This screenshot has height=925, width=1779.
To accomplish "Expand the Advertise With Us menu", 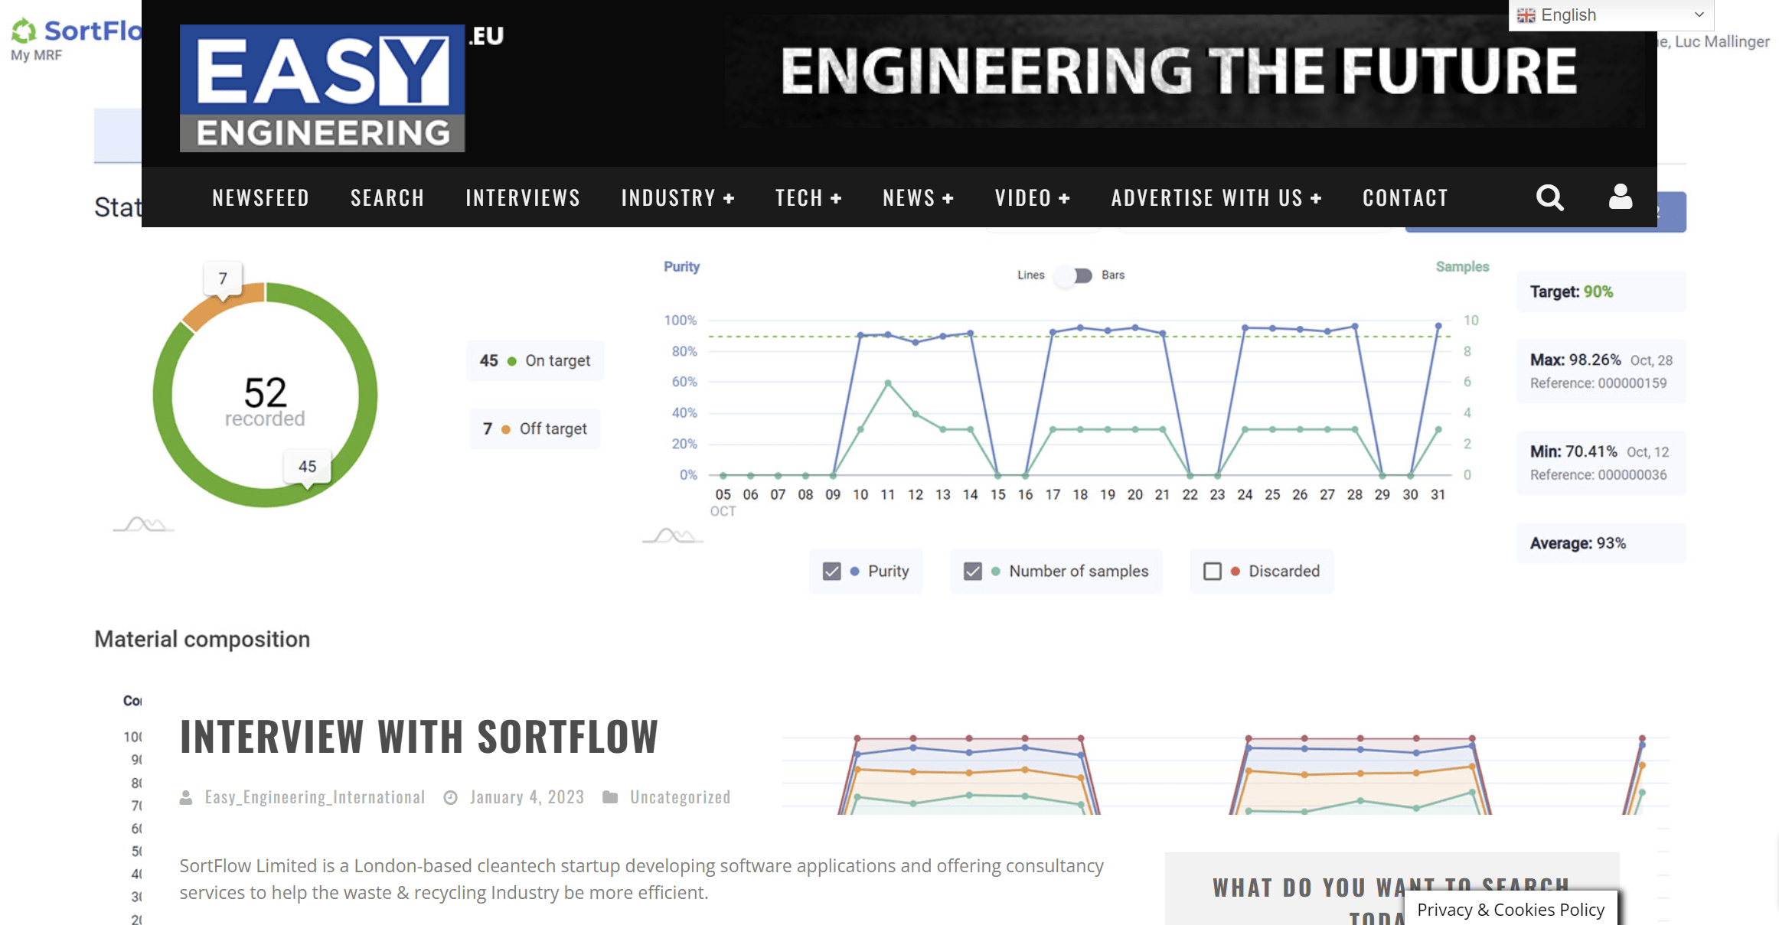I will 1216,197.
